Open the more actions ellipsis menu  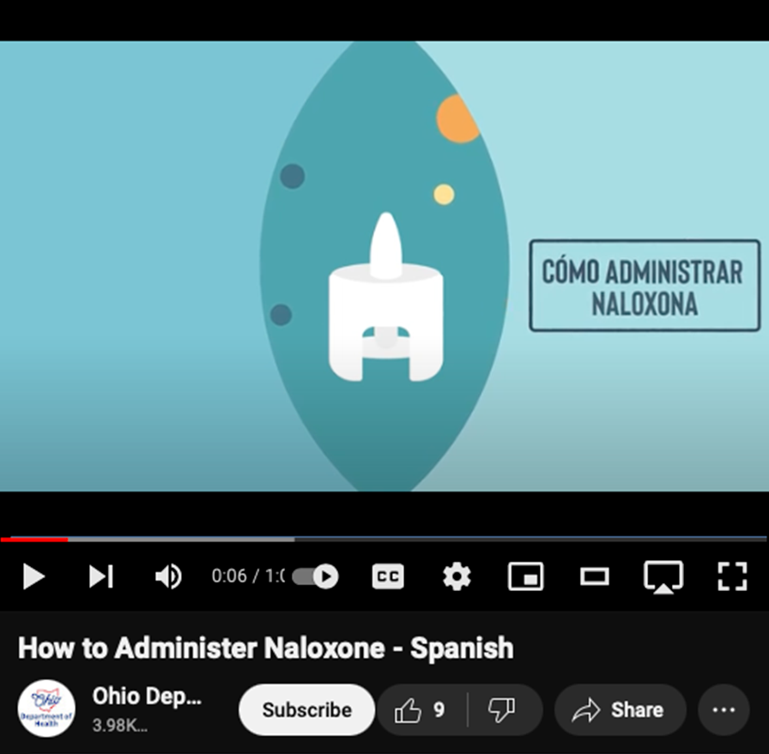tap(724, 709)
